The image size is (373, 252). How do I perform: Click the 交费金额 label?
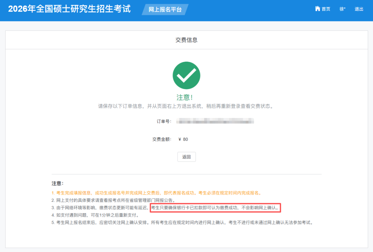click(162, 139)
